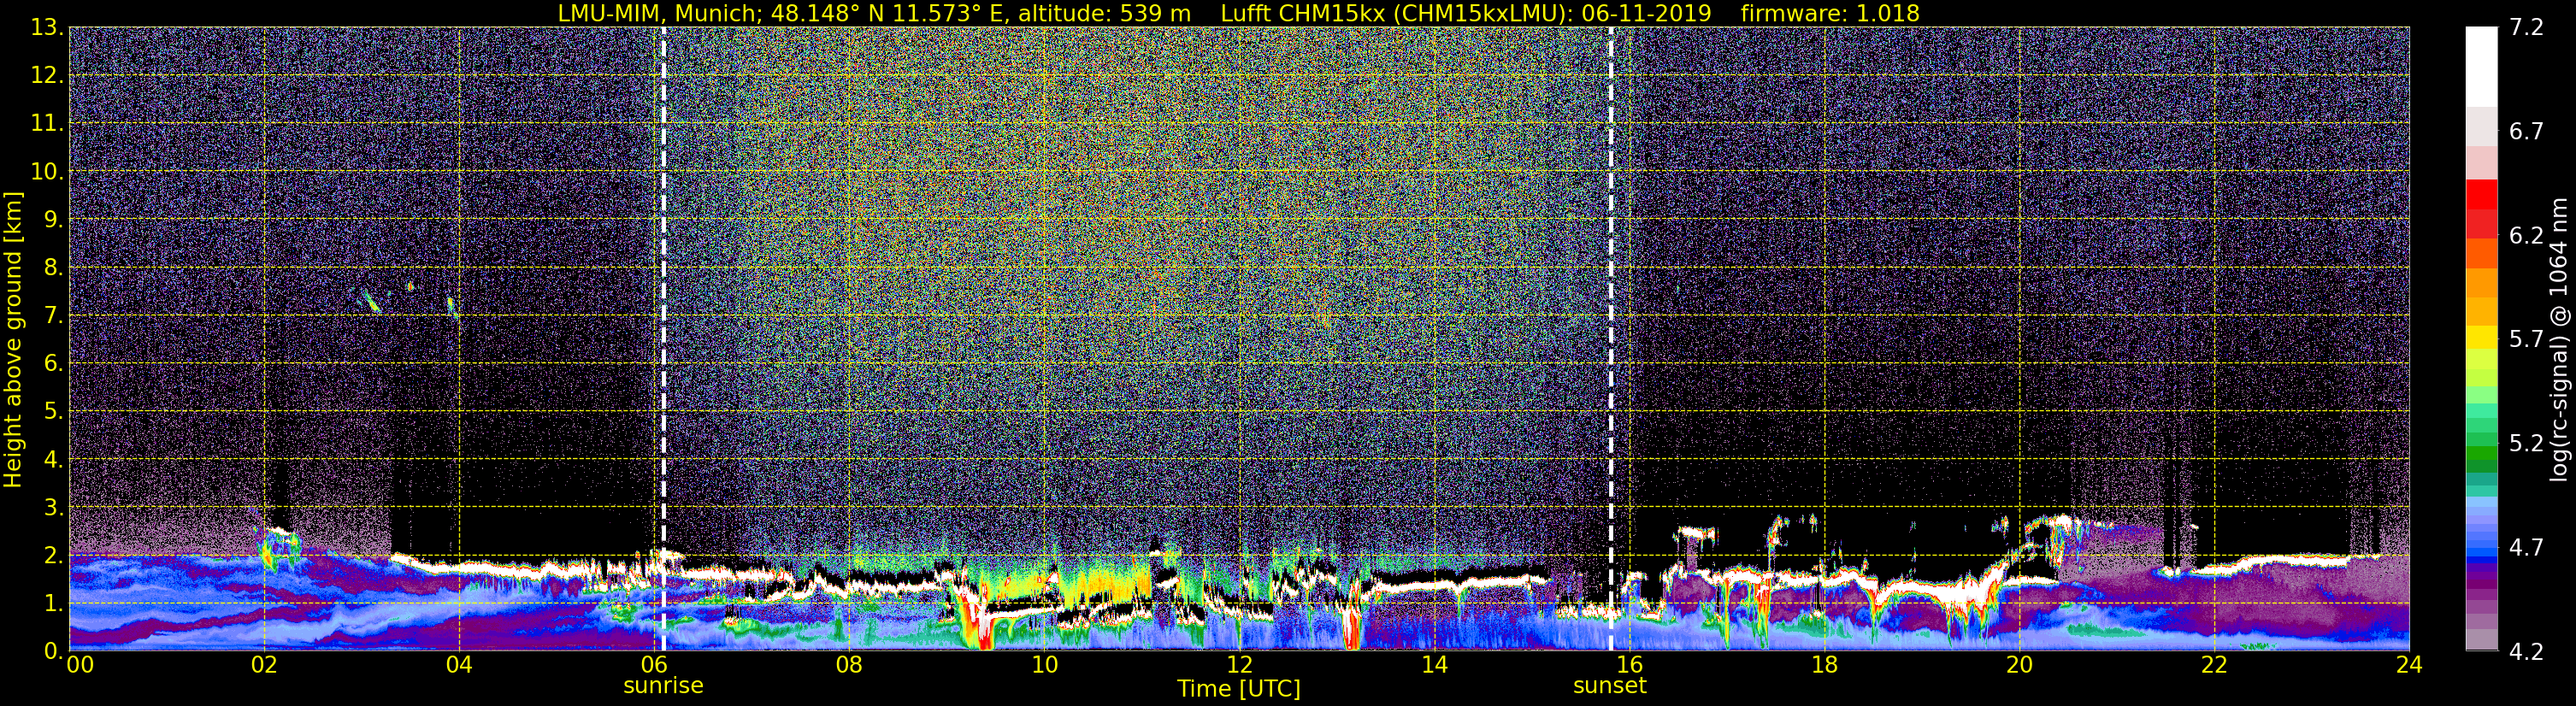Screen dimensions: 2576x706
Task: Click the y-axis tick label '0.'
Action: pos(53,651)
